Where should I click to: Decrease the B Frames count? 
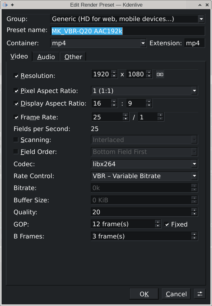(x=194, y=238)
